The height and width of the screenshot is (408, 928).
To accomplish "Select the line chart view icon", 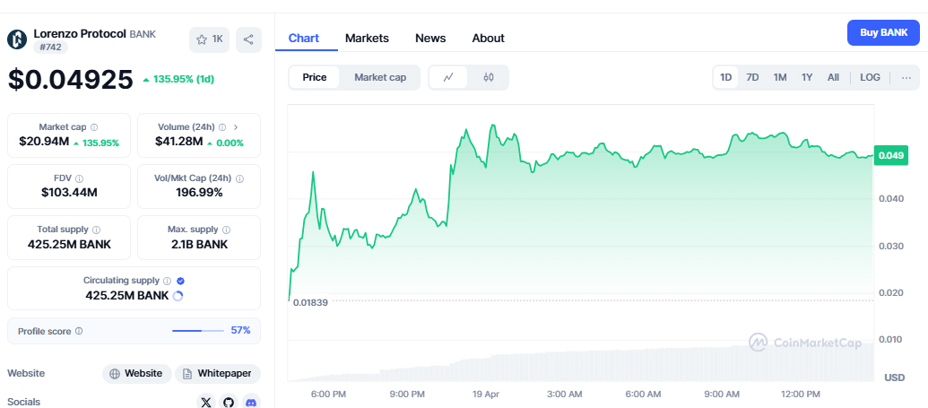I will (x=448, y=77).
